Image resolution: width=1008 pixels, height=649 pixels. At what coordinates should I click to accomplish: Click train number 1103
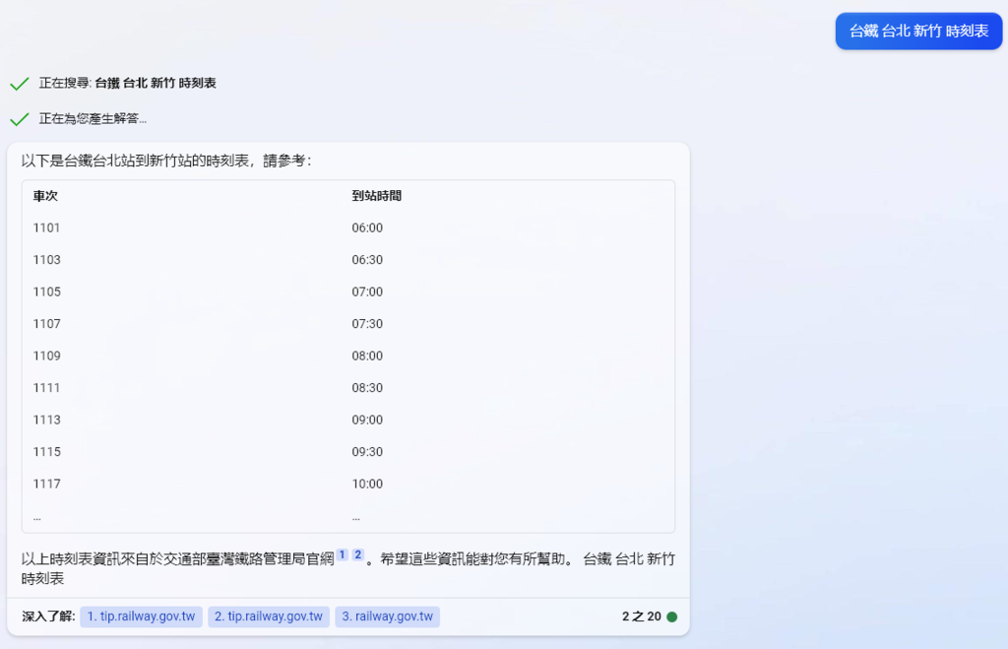[47, 260]
